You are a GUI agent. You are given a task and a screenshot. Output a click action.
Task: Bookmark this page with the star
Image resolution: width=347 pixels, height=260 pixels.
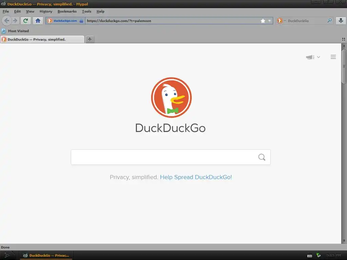[x=263, y=21]
